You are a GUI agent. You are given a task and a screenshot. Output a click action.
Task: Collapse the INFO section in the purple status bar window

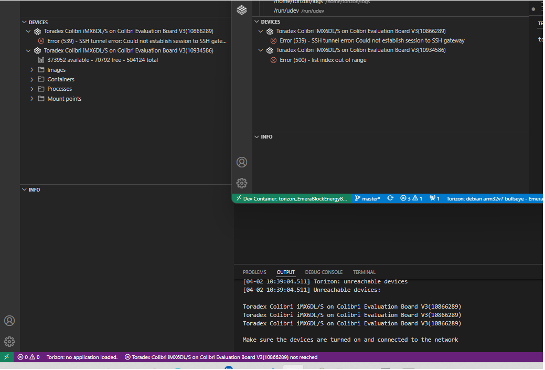(x=24, y=190)
